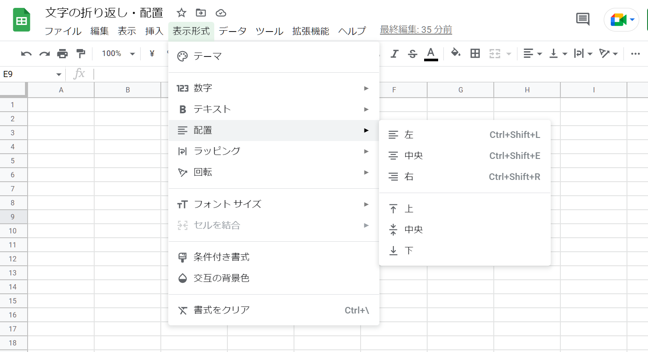Open the print icon
Screen dimensions: 648x352
tap(62, 53)
